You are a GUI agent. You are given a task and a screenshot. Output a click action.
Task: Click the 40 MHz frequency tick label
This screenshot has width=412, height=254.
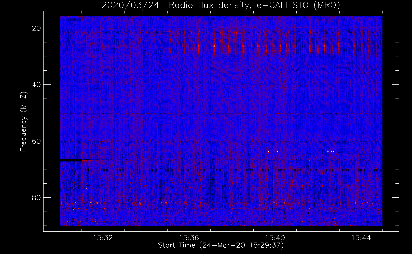37,85
